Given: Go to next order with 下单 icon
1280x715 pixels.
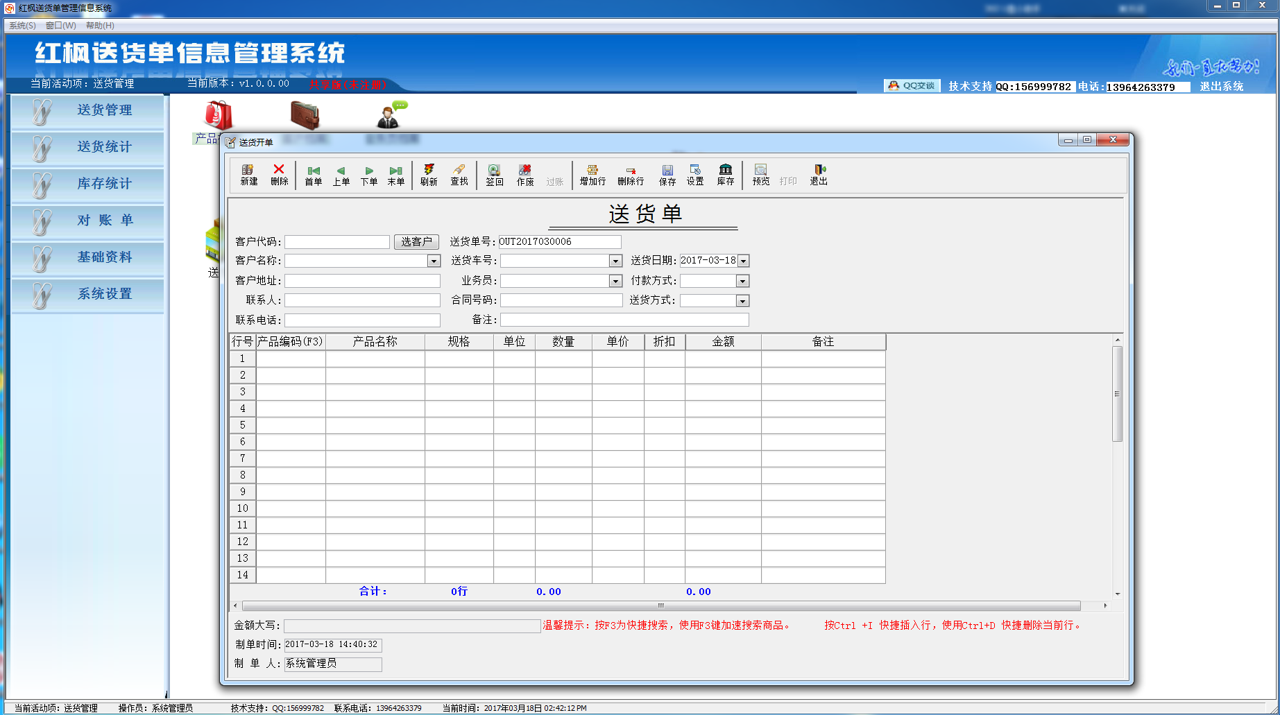Looking at the screenshot, I should pos(368,175).
